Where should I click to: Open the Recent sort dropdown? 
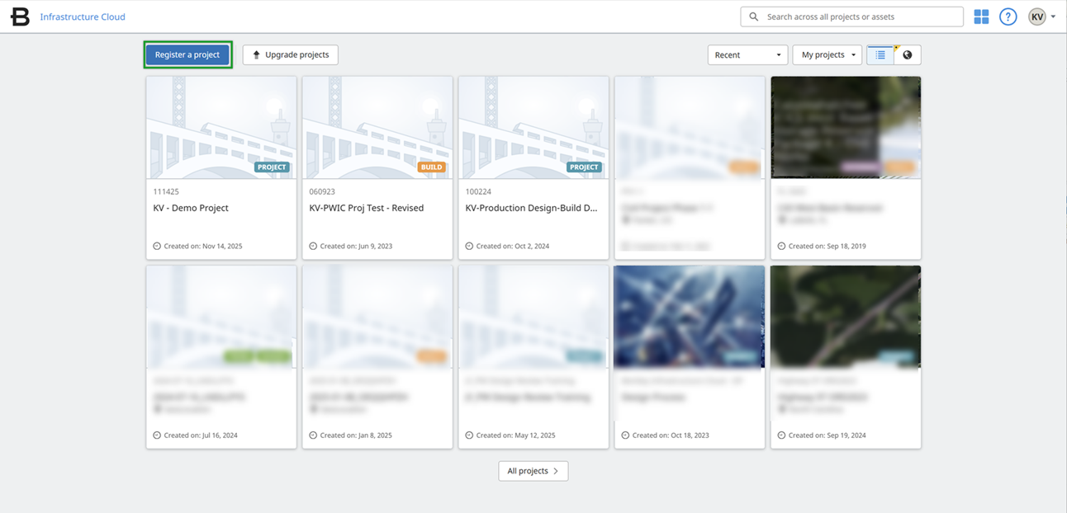pos(747,54)
